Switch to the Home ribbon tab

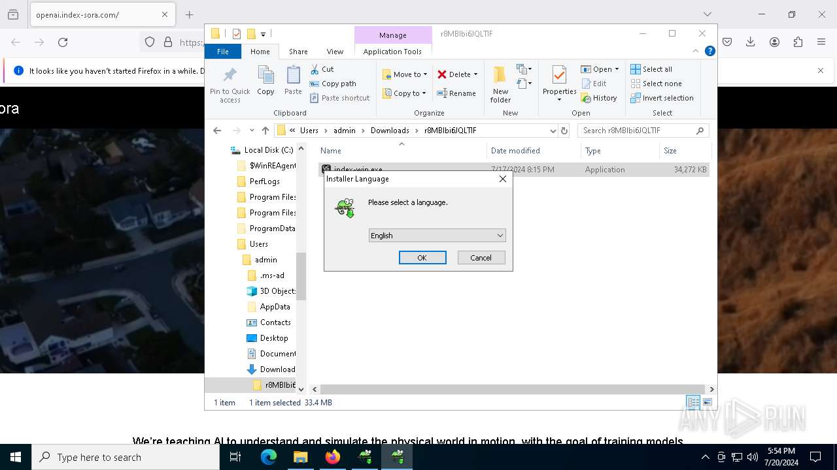pyautogui.click(x=260, y=52)
